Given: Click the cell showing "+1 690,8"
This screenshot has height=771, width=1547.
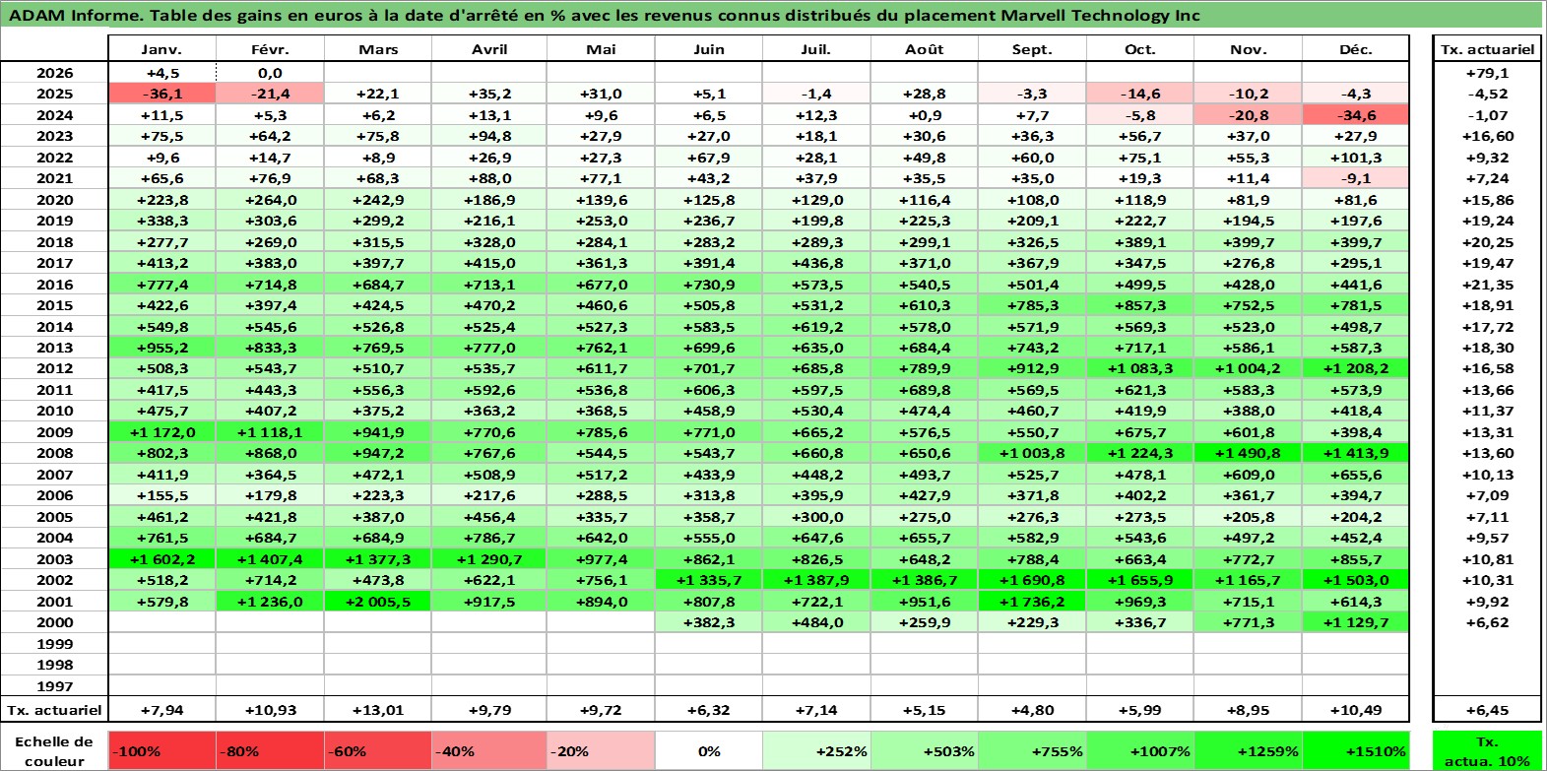Looking at the screenshot, I should [x=1032, y=580].
